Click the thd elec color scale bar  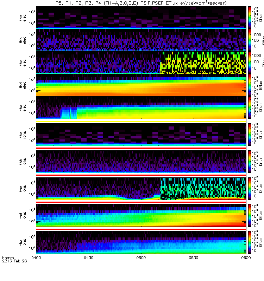coord(250,85)
